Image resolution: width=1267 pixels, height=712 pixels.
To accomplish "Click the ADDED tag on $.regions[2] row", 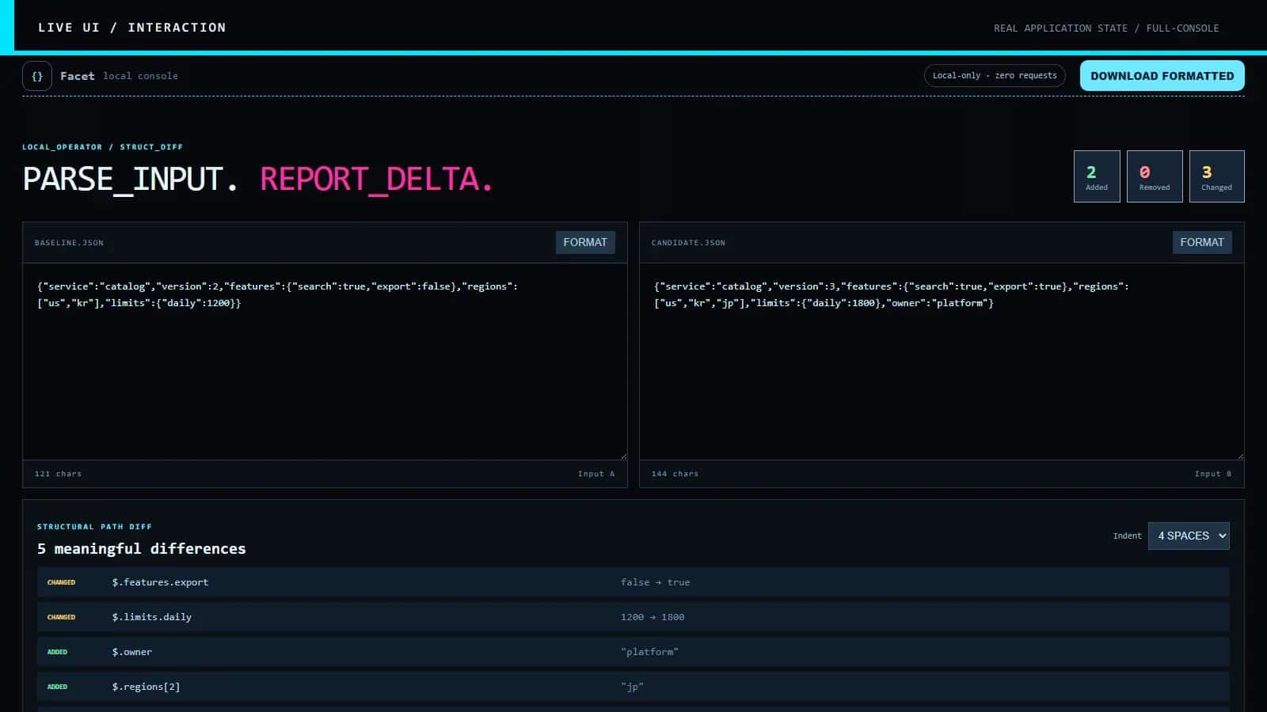I will 57,687.
